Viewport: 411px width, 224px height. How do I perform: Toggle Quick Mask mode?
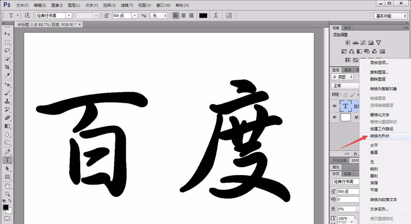[x=7, y=218]
